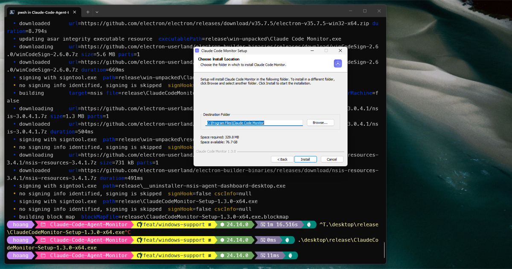
Task: Click the 'duration=669ms' terminal text
Action: tap(102, 70)
